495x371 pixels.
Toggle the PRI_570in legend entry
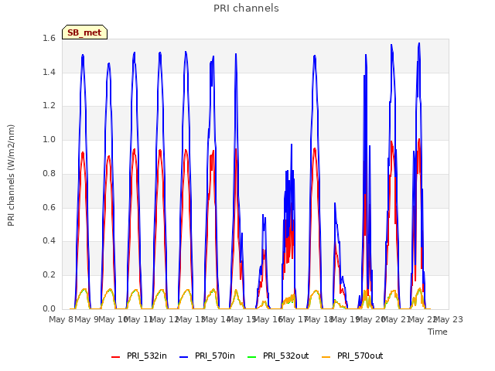207,356
